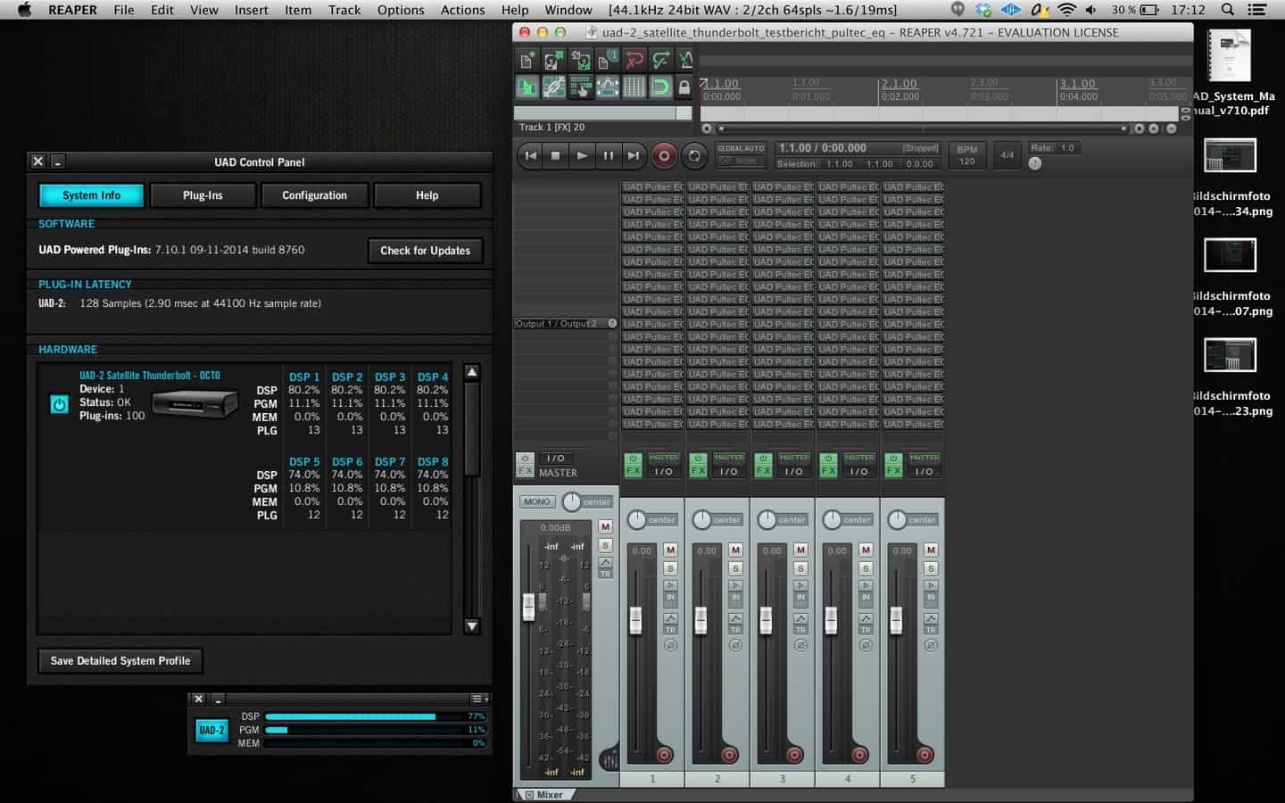
Task: Open the Track menu in menu bar
Action: coord(344,10)
